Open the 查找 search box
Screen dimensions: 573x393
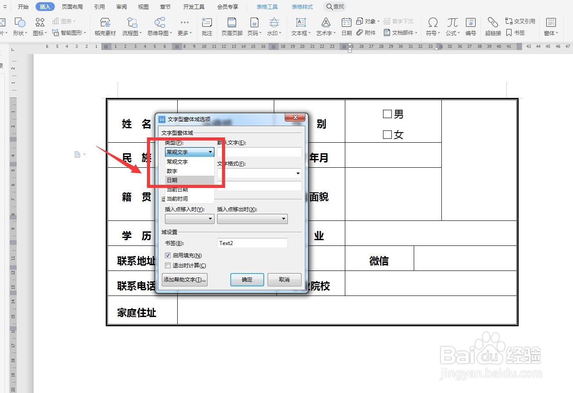tap(335, 7)
